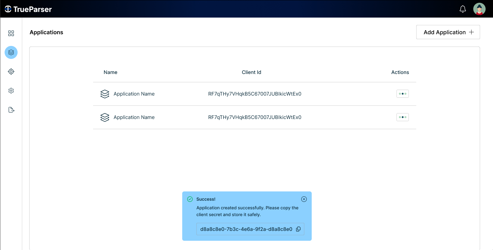Click the logout document icon in sidebar
Image resolution: width=493 pixels, height=250 pixels.
11,110
